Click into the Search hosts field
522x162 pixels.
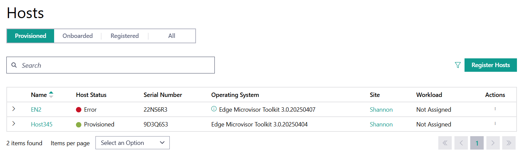pyautogui.click(x=114, y=65)
